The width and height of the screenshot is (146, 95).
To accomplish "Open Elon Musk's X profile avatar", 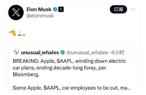I will click(x=16, y=12).
